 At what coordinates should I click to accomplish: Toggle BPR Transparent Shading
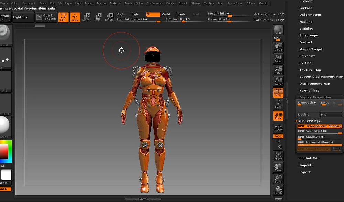(320, 126)
